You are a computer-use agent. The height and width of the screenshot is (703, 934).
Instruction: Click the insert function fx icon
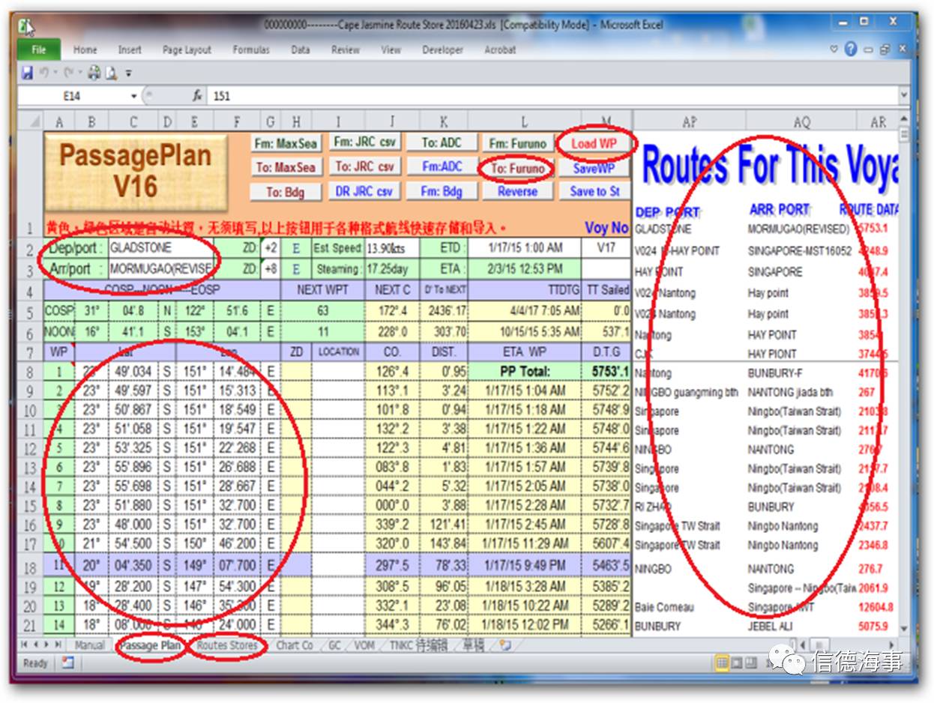[198, 96]
